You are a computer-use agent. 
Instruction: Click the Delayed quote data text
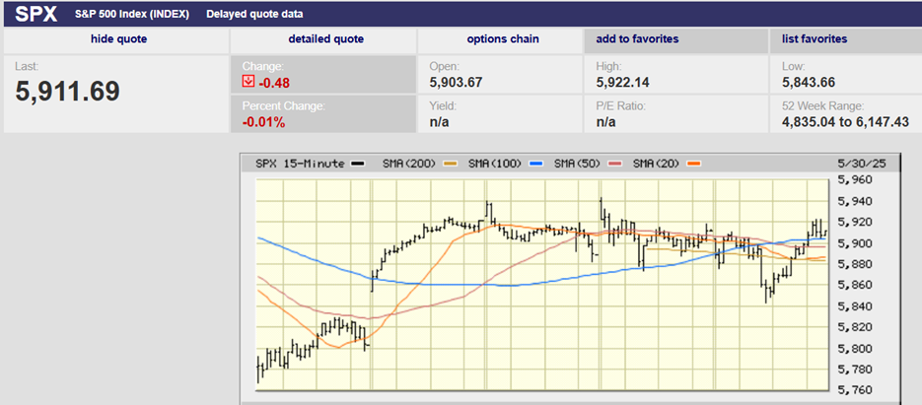click(254, 14)
